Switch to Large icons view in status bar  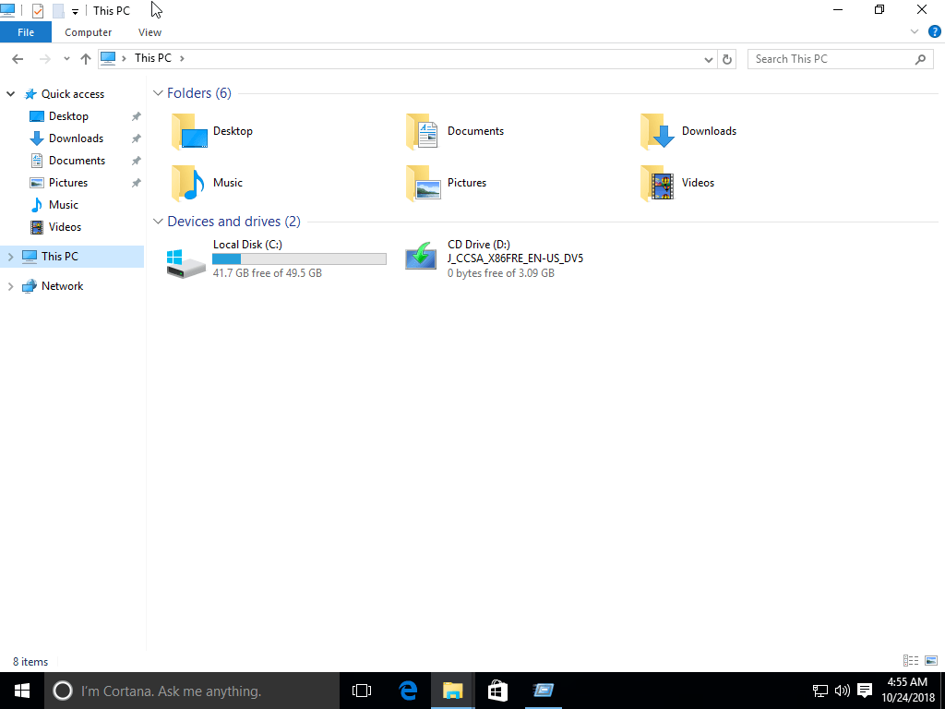coord(931,661)
